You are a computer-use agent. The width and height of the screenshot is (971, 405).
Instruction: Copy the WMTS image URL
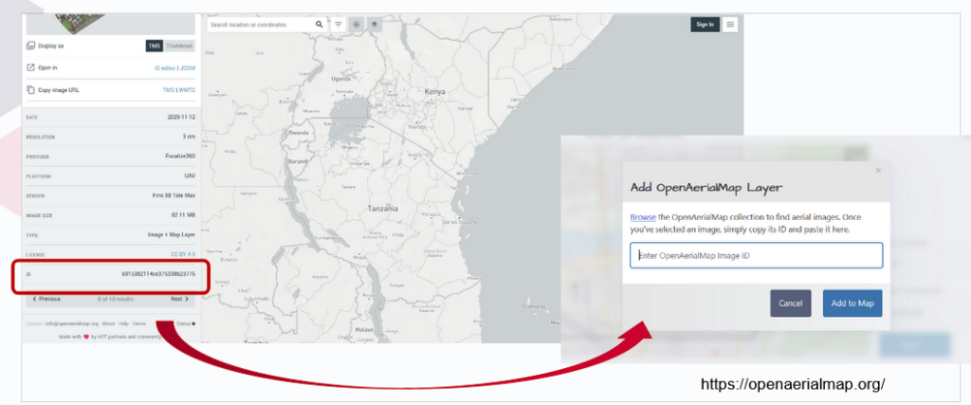[x=185, y=90]
